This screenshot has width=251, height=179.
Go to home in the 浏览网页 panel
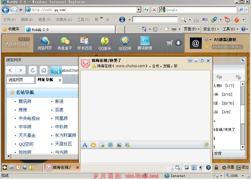click(44, 70)
